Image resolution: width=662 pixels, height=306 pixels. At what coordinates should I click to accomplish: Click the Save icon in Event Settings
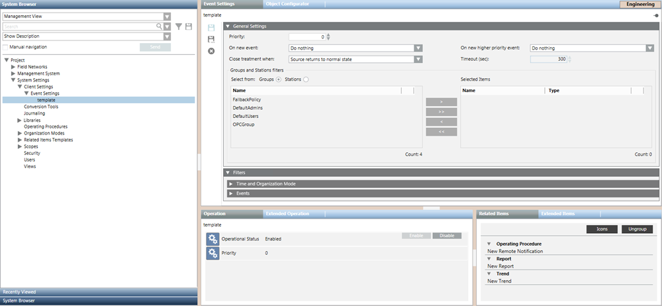tap(211, 28)
